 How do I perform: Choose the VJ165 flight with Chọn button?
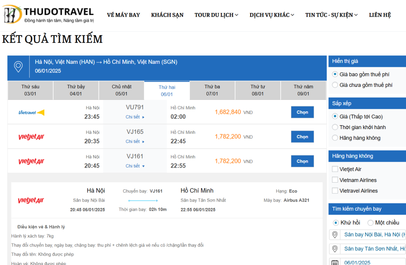click(x=302, y=137)
